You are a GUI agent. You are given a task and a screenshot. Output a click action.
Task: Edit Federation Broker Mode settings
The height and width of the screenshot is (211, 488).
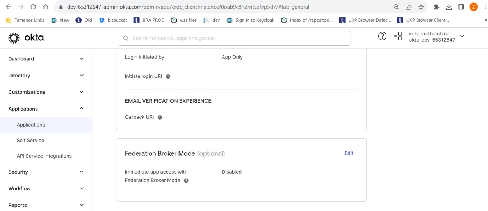[349, 153]
